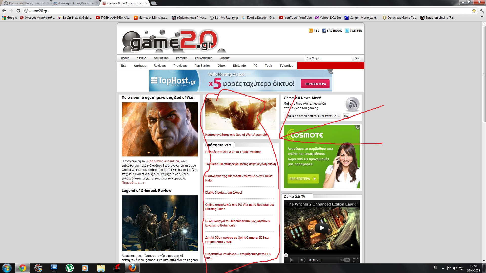Open the Facebook page link

tap(332, 31)
